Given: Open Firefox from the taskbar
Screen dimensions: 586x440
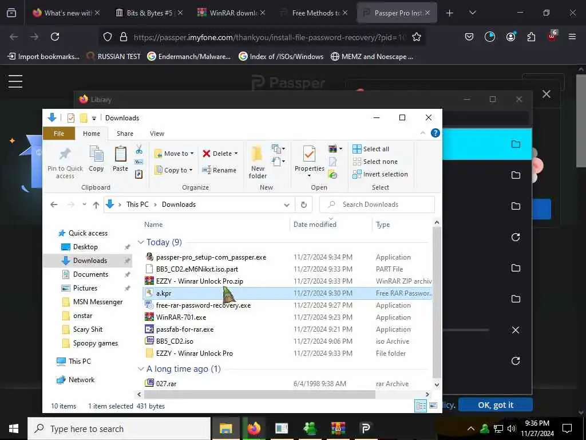Looking at the screenshot, I should pyautogui.click(x=254, y=429).
